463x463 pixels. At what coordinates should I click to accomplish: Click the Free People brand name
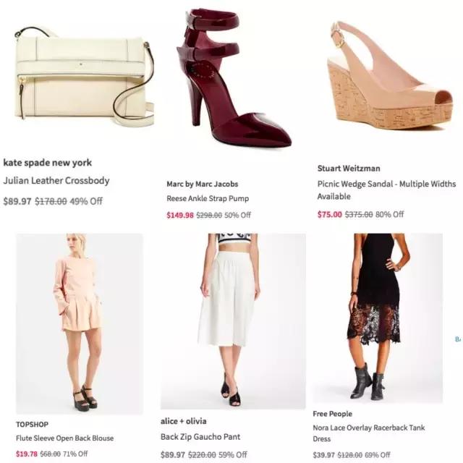[333, 414]
